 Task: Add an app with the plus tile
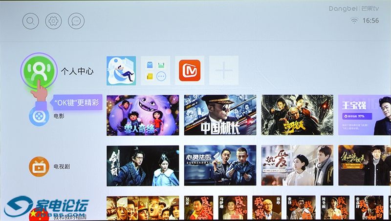pyautogui.click(x=224, y=71)
